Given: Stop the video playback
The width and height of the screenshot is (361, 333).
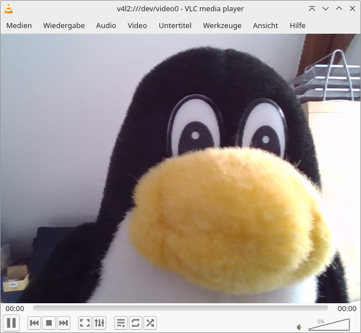Looking at the screenshot, I should click(49, 323).
